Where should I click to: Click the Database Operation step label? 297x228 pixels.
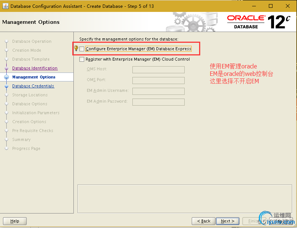[x=32, y=41]
